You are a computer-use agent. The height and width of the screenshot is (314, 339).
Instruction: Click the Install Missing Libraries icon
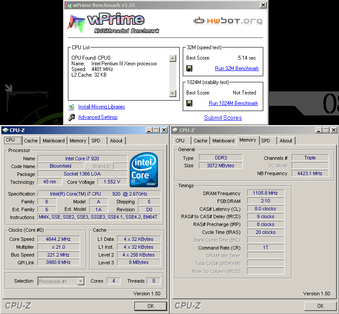pyautogui.click(x=71, y=107)
